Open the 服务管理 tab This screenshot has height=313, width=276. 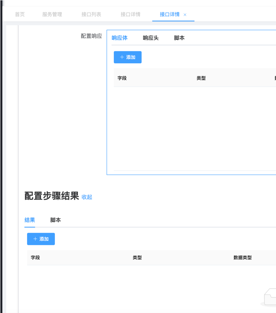52,14
